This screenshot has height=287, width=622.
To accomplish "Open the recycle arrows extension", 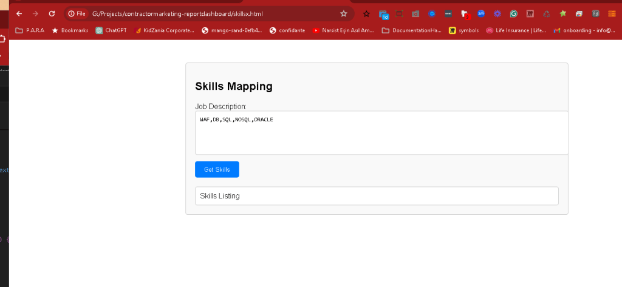I will [x=547, y=14].
